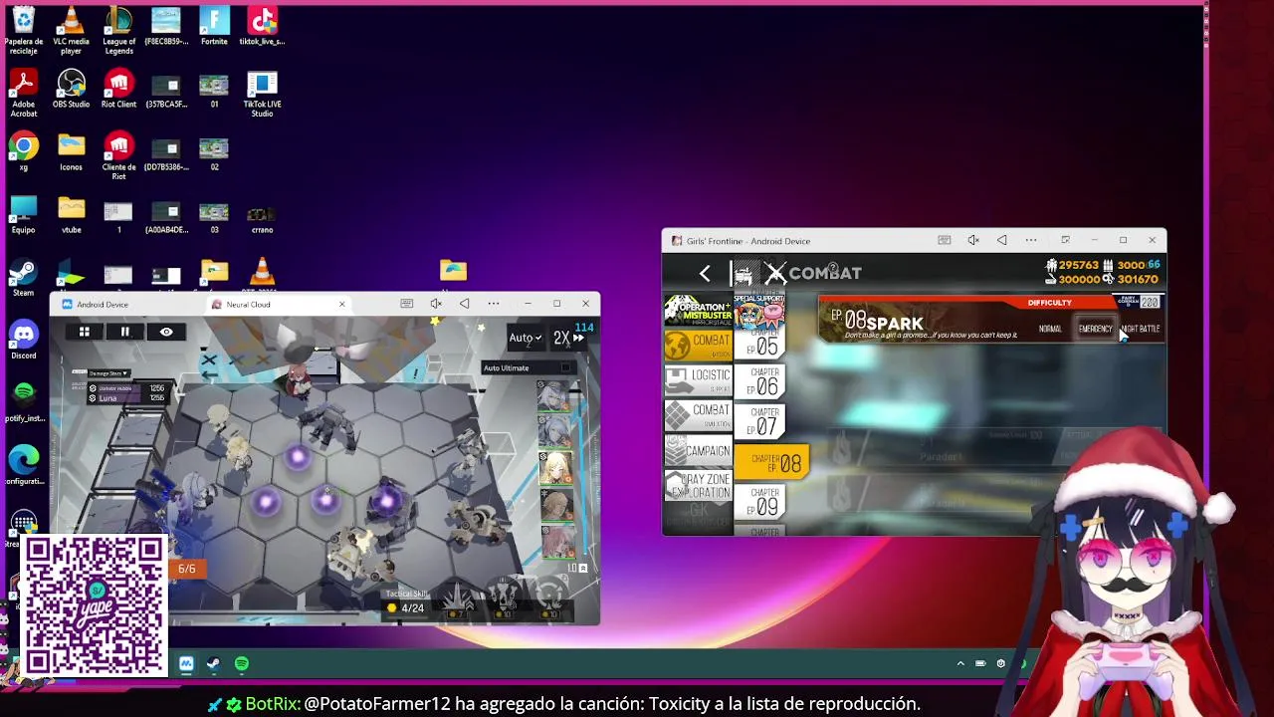Activate the rightmost tactical skill icon
1274x717 pixels.
point(550,596)
